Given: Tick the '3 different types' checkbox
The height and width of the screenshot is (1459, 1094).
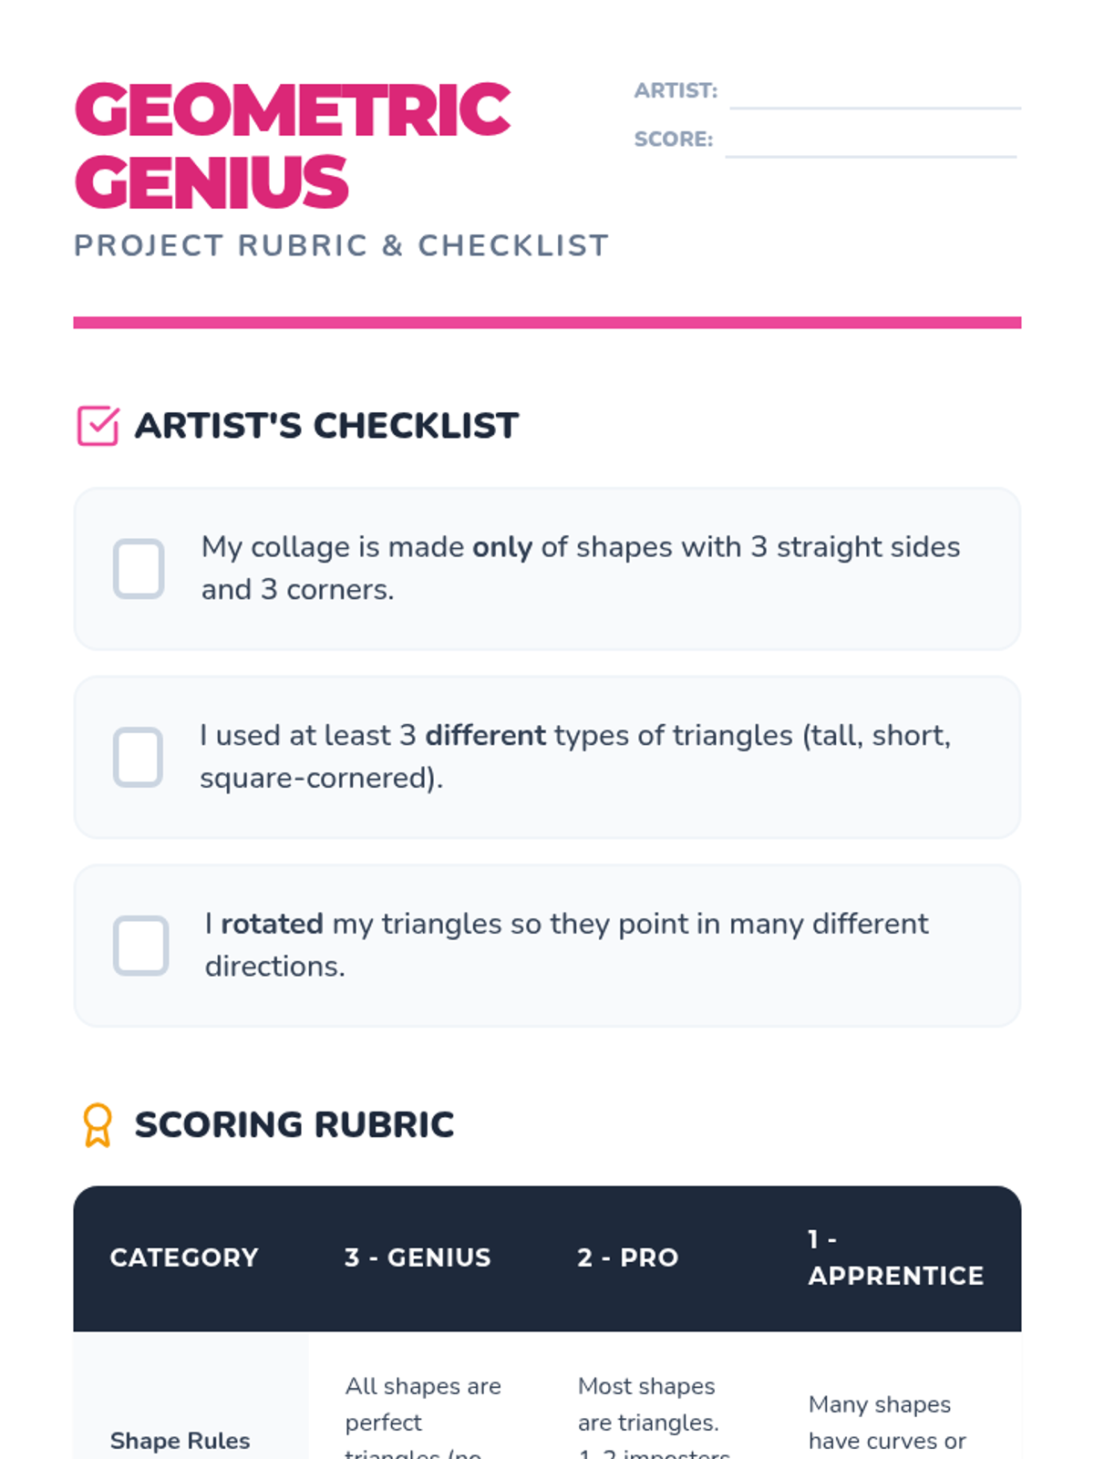Looking at the screenshot, I should tap(139, 757).
